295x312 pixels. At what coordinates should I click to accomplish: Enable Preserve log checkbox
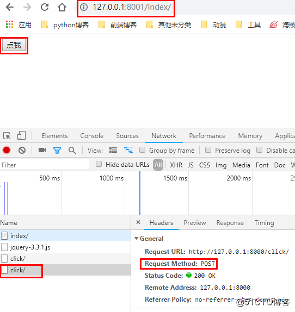208,150
